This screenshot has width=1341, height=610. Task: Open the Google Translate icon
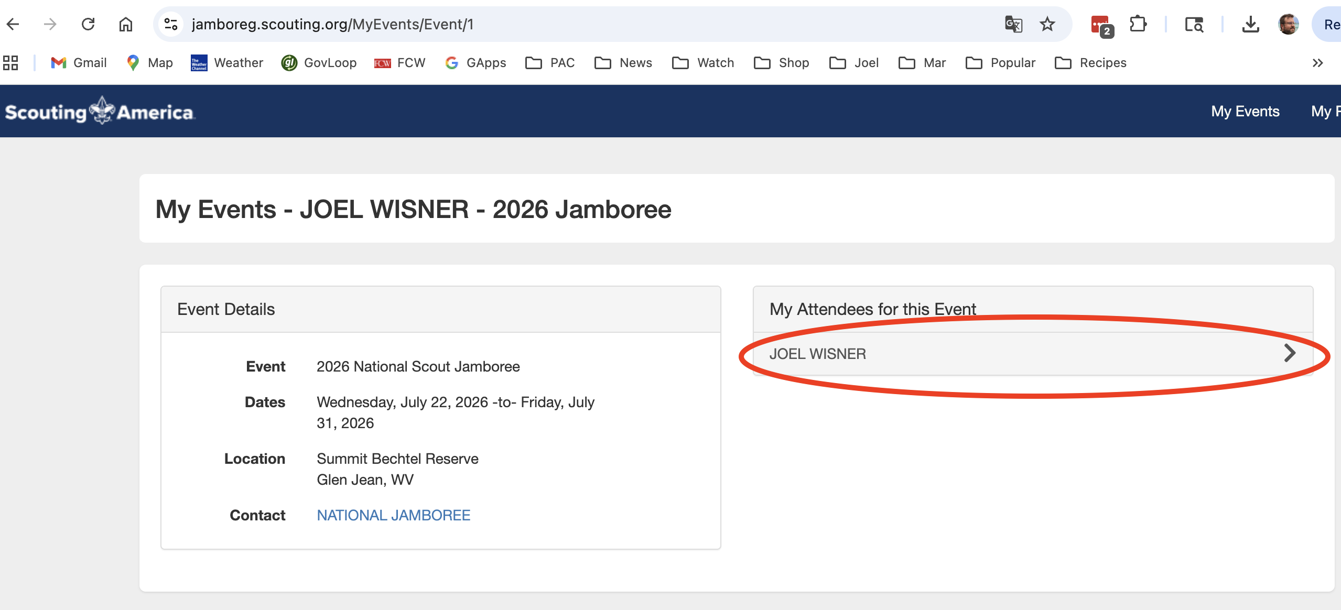click(1013, 24)
